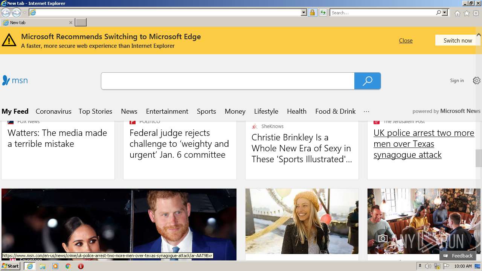Image resolution: width=482 pixels, height=271 pixels.
Task: Open the Home icon
Action: (457, 13)
